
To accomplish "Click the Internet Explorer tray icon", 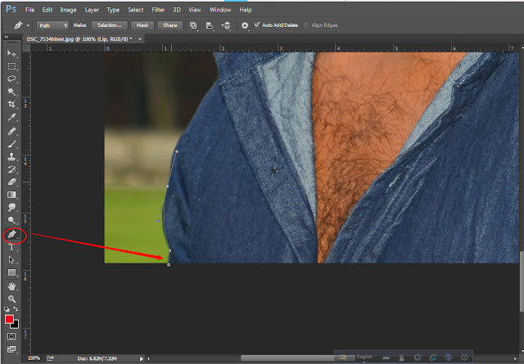I will 433,357.
